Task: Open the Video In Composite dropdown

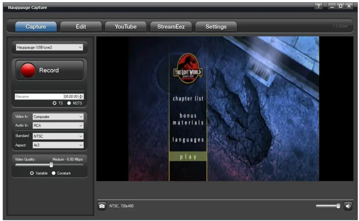Action: (58, 117)
